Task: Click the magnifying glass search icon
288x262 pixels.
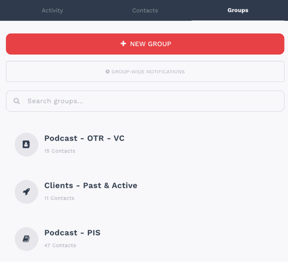Action: (17, 101)
